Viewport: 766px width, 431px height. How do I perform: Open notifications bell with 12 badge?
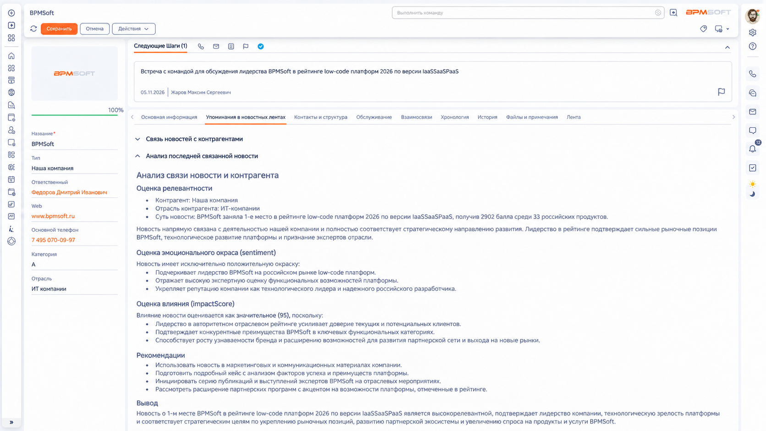[x=753, y=149]
